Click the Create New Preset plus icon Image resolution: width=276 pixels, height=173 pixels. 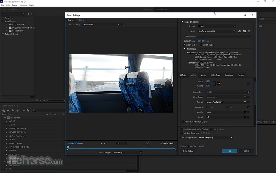(x=3, y=111)
